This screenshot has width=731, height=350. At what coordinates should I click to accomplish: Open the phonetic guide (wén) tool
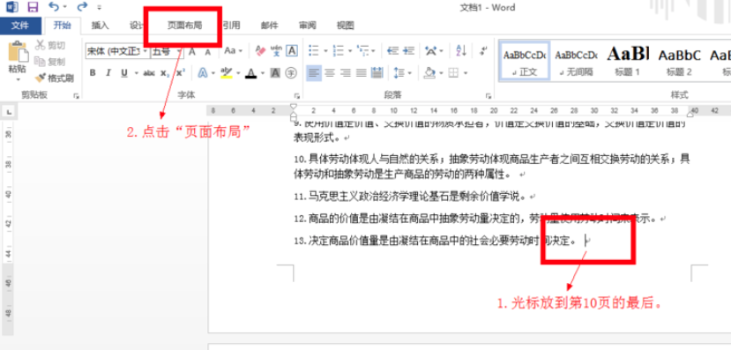(x=276, y=50)
